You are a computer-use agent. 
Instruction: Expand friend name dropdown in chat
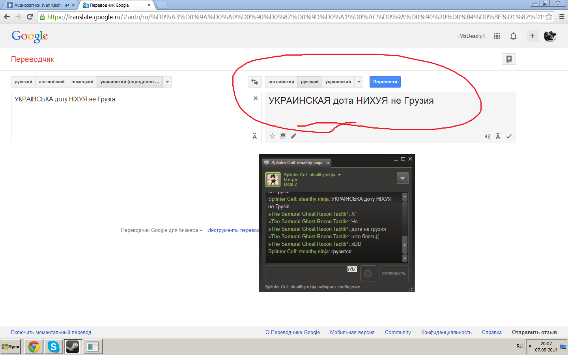pos(339,175)
